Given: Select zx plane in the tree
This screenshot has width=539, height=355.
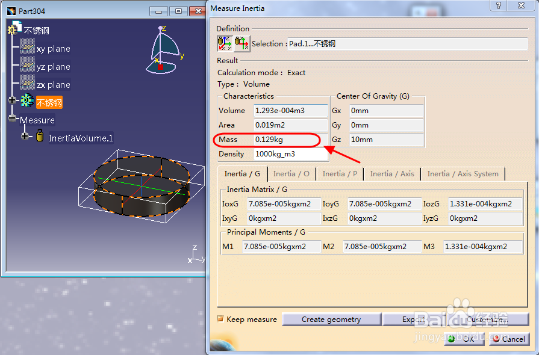Looking at the screenshot, I should pyautogui.click(x=53, y=84).
